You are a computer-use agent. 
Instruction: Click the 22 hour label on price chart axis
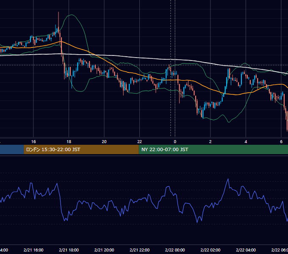tap(140, 142)
